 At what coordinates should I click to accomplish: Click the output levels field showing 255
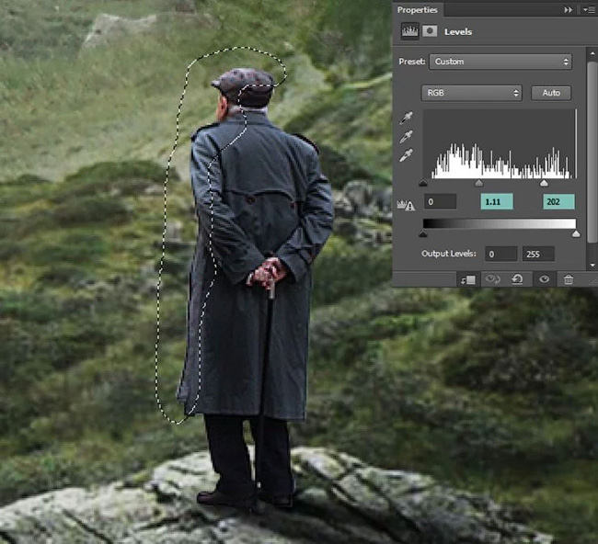(x=538, y=255)
